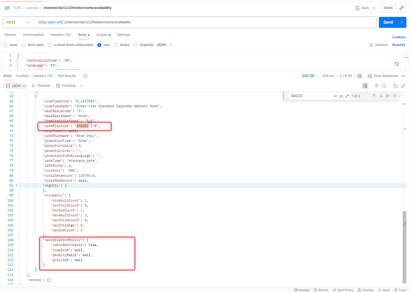Open the Vault in status bar
The width and height of the screenshot is (411, 292).
coord(384,290)
